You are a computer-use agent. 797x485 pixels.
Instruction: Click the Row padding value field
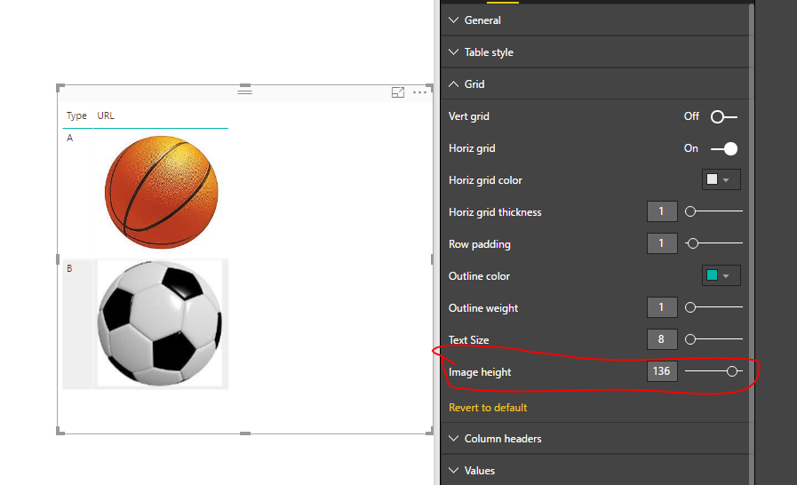pos(662,243)
